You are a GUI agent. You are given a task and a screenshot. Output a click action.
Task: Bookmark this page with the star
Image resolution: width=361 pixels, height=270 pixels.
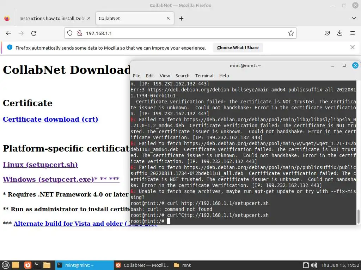pos(291,33)
